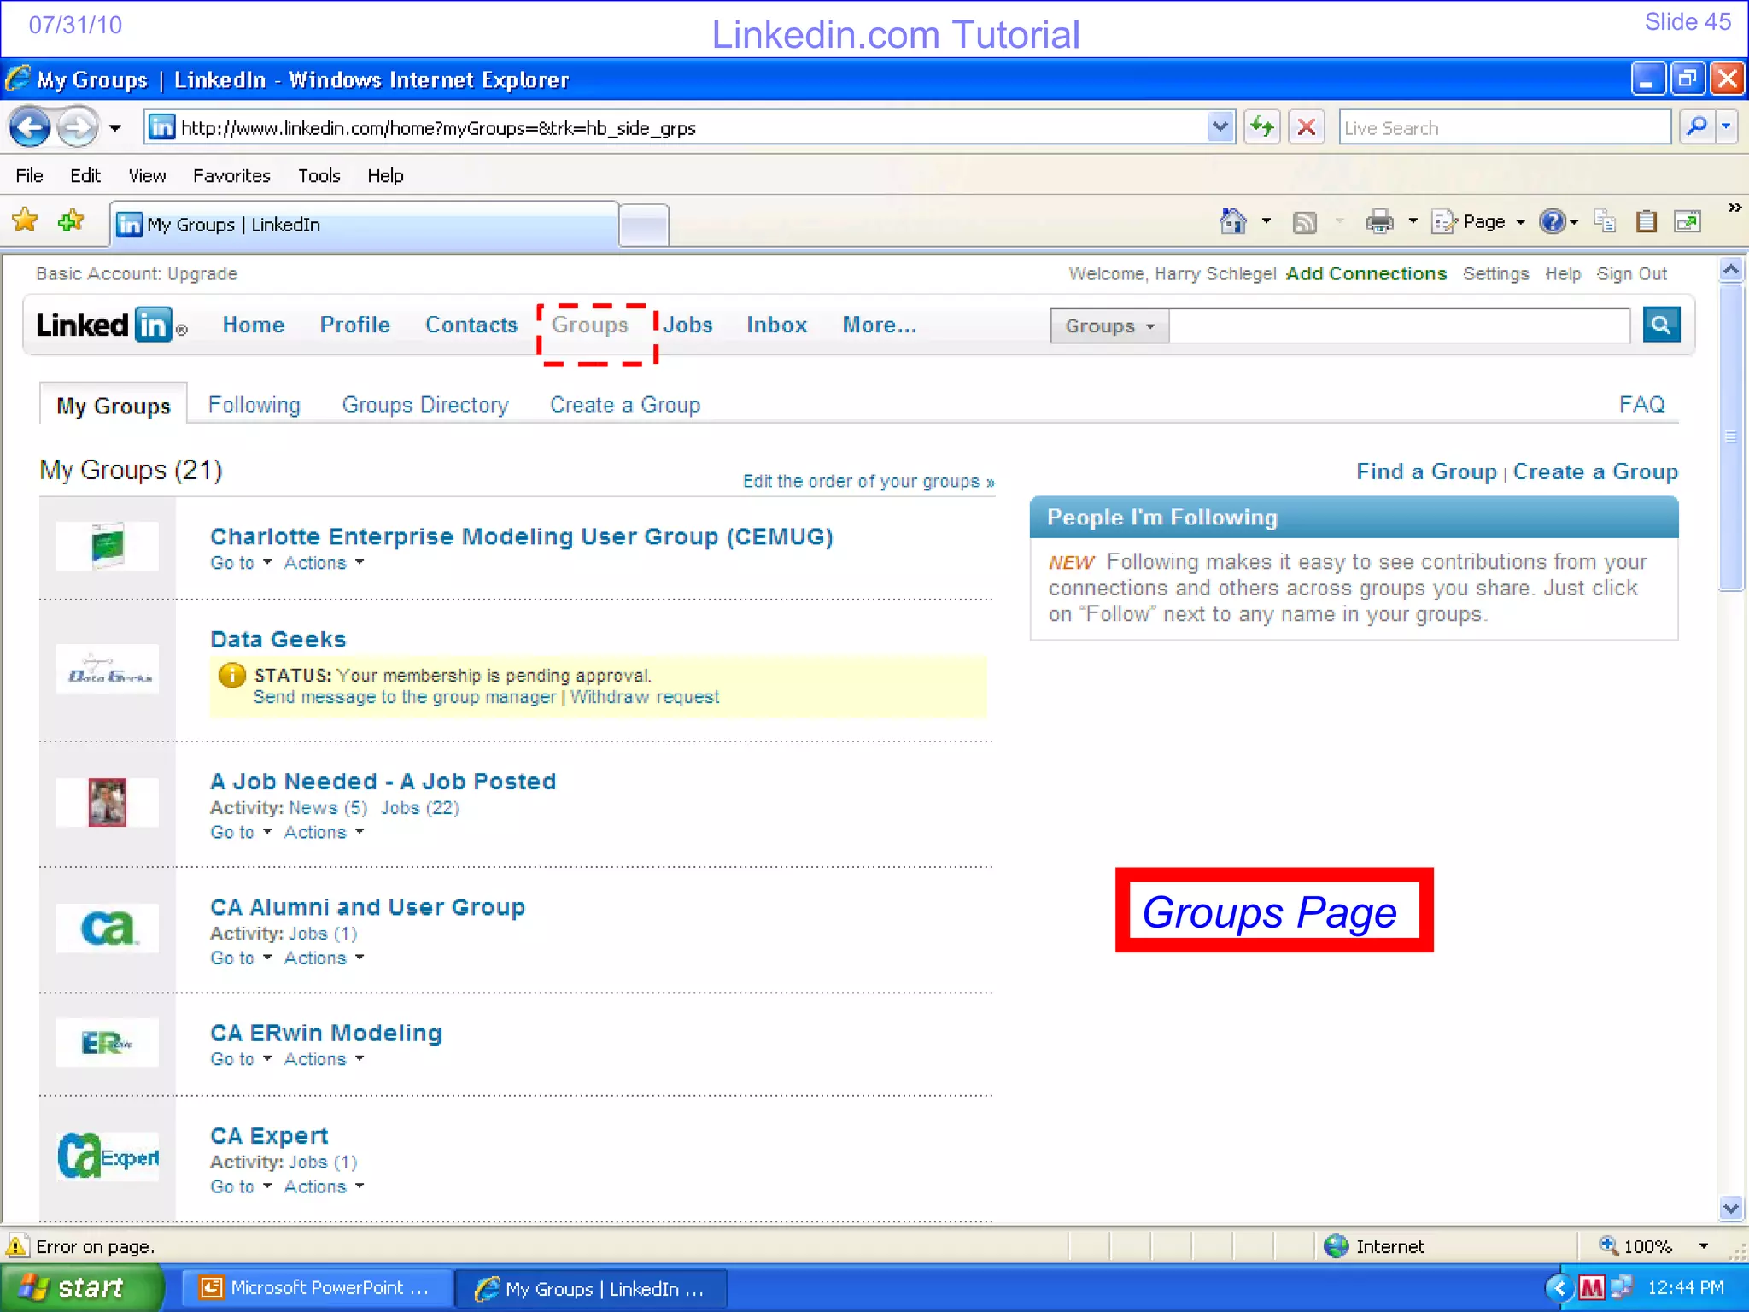Click the Refresh page icon
Screen dimensions: 1749x1312
point(1261,128)
